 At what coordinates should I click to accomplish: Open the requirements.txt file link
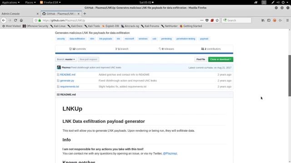[x=70, y=86]
